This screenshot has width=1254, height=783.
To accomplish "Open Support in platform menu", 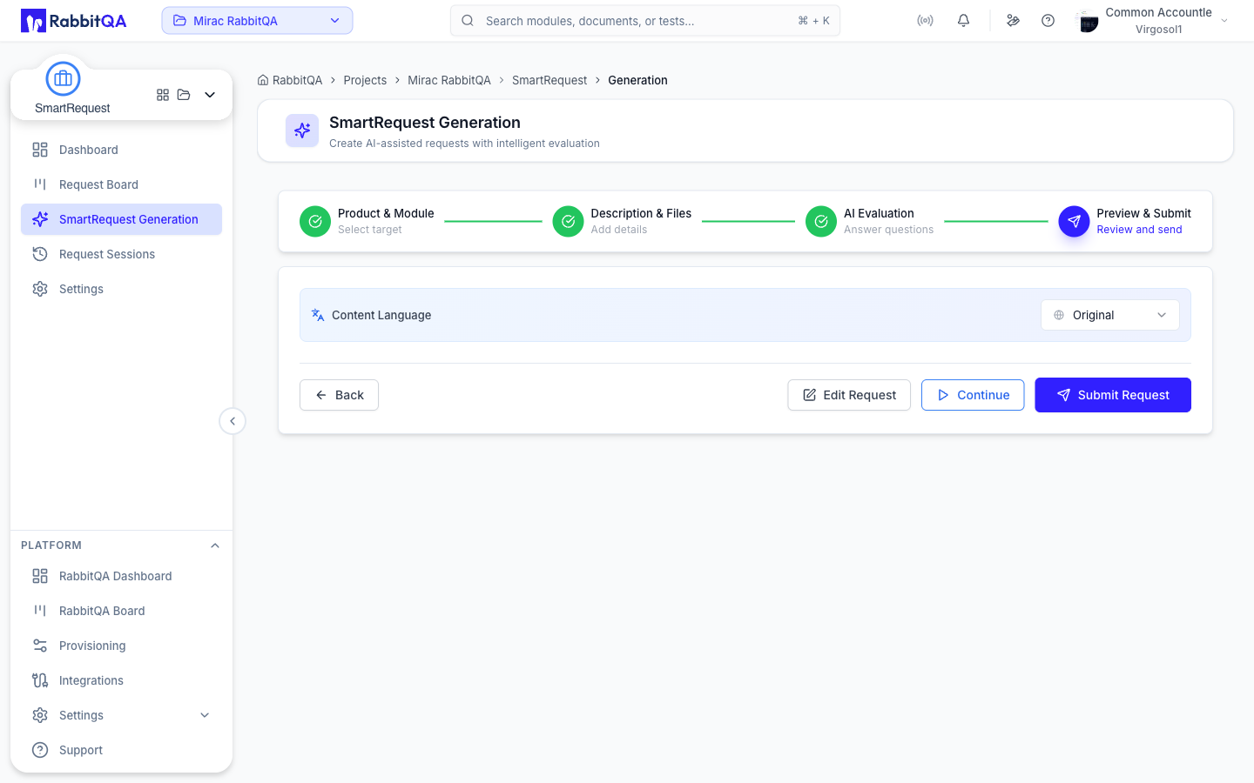I will coord(121,750).
